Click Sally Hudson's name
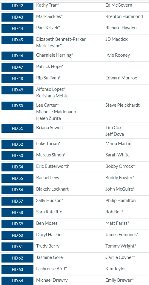The width and height of the screenshot is (149, 285). (x=50, y=200)
